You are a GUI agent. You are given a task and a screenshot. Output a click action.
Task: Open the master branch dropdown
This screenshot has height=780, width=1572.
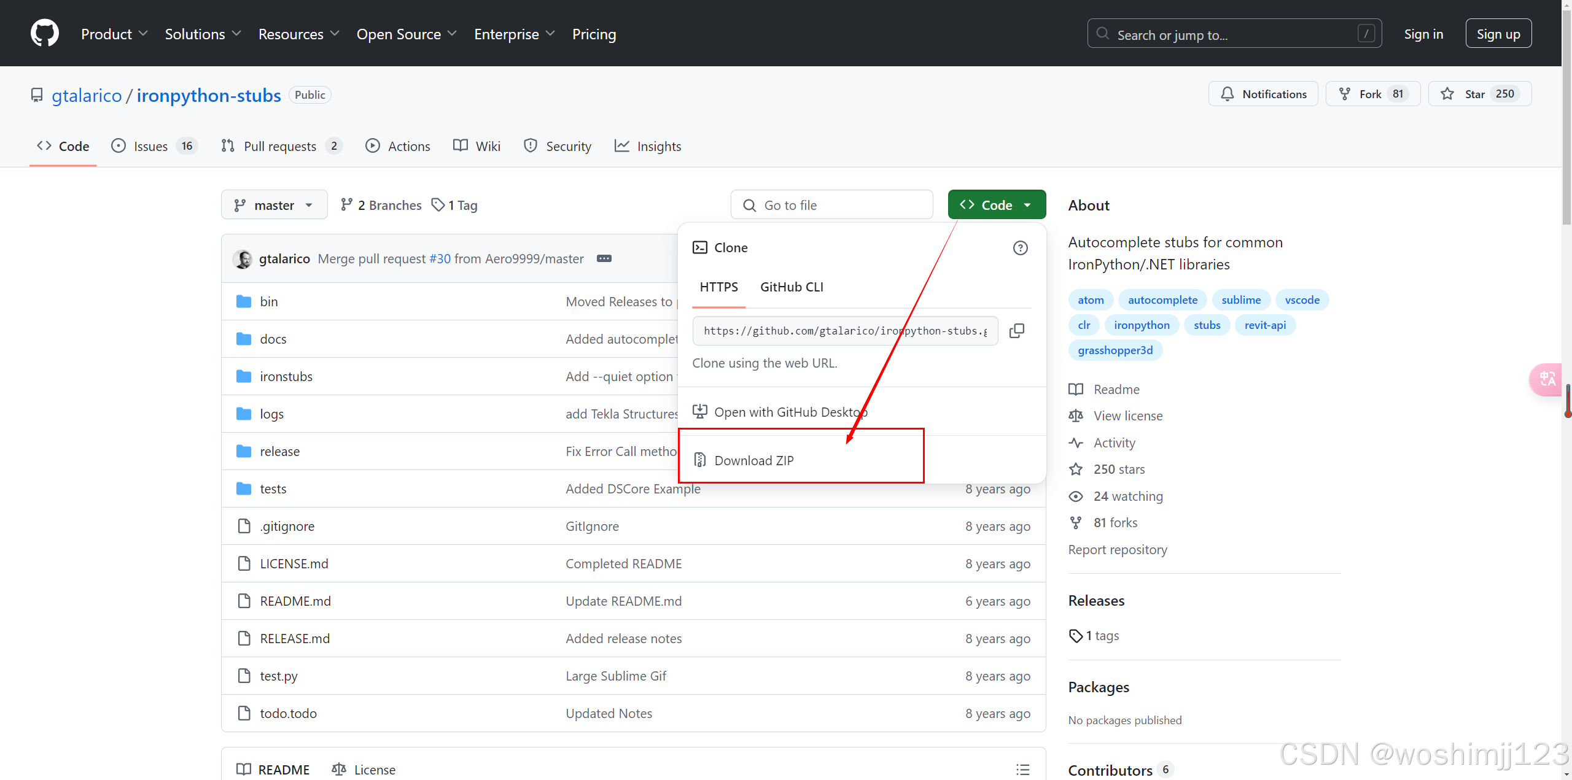point(274,205)
